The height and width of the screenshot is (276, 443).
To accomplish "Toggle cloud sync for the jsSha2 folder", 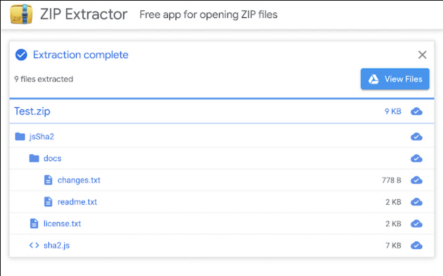I will pyautogui.click(x=416, y=136).
